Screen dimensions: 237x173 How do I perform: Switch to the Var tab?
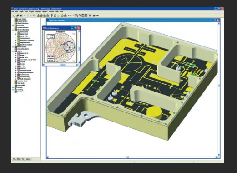click(x=23, y=159)
